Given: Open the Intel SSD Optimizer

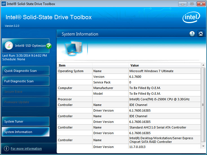Looking at the screenshot, I should click(26, 46).
